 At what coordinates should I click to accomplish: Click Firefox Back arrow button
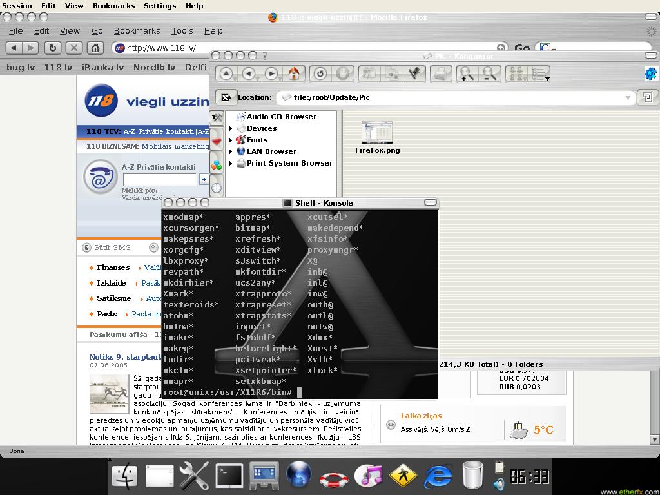(x=14, y=48)
